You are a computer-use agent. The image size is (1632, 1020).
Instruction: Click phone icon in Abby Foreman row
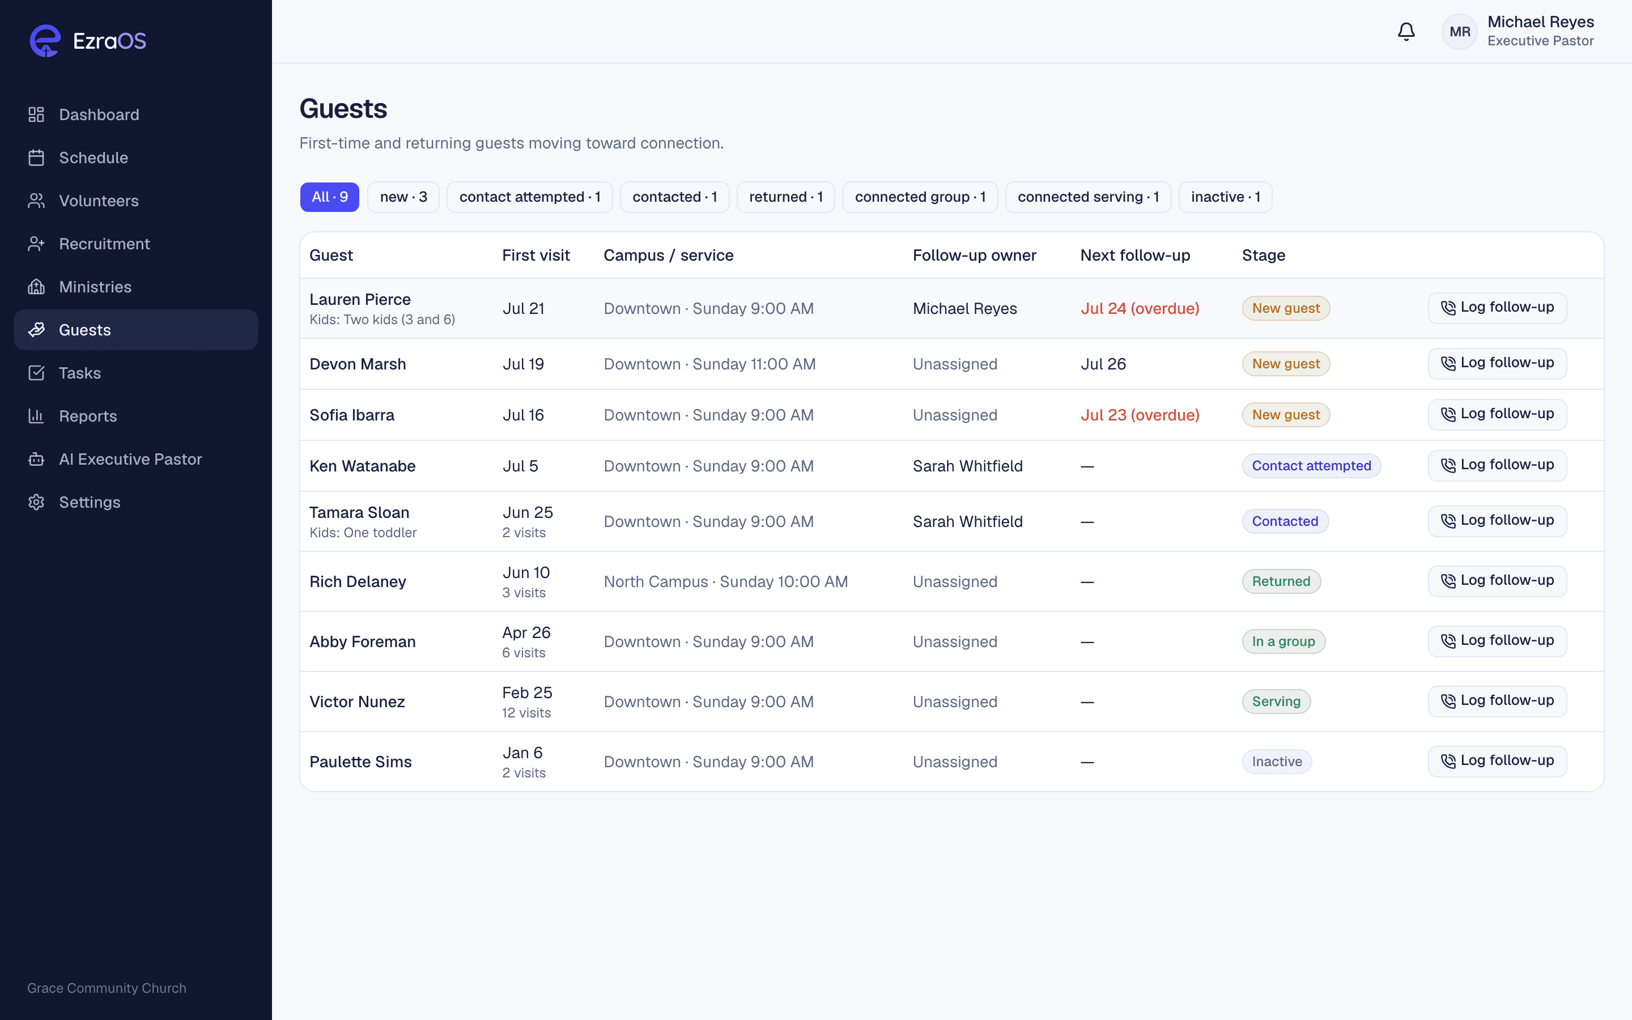click(1448, 641)
